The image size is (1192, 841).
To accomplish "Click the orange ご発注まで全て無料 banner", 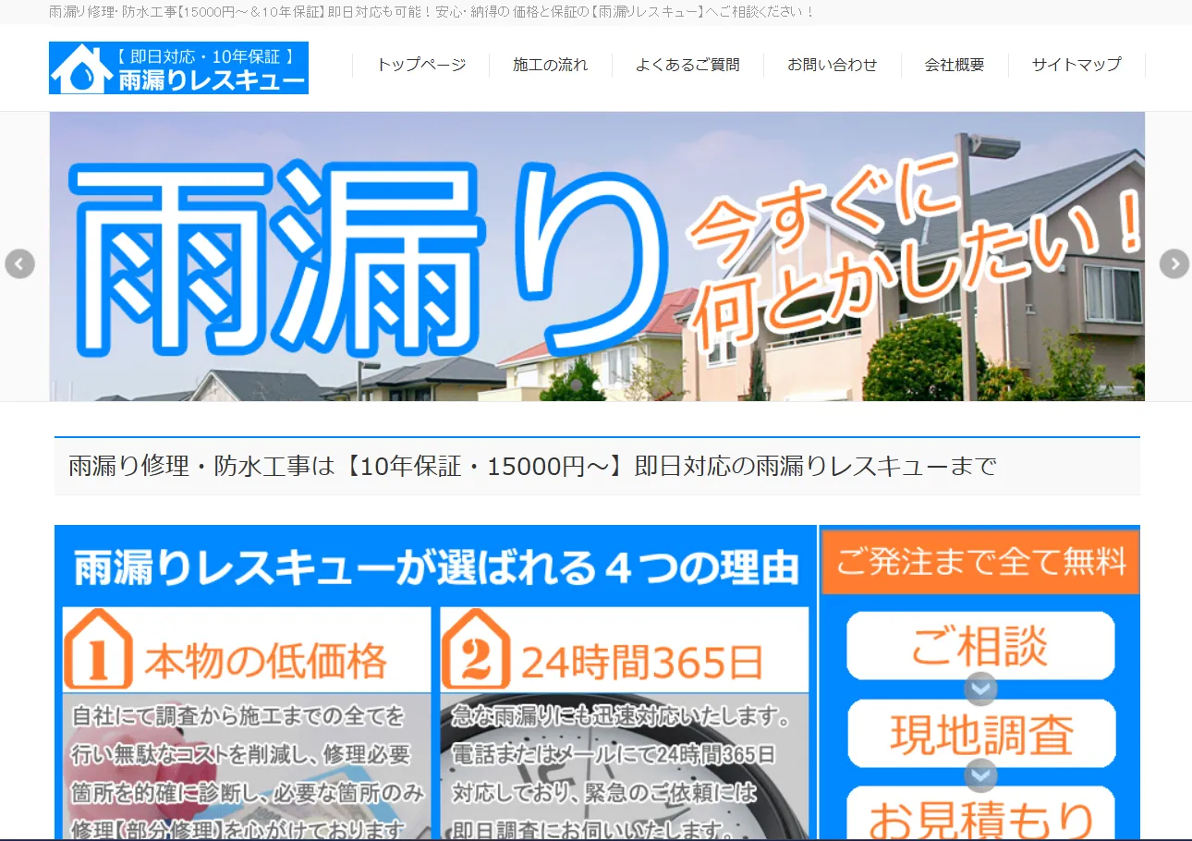I will coord(980,561).
